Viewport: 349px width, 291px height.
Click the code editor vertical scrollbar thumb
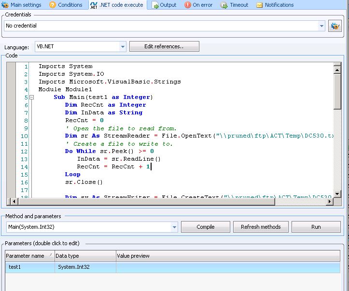337,92
